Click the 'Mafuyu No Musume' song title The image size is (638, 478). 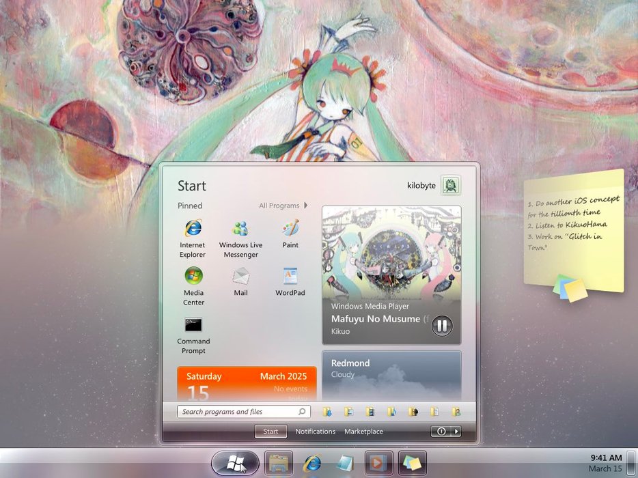tap(375, 319)
